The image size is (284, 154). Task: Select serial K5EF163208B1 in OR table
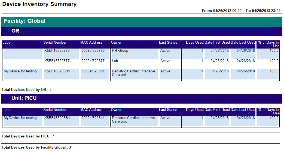coord(57,71)
